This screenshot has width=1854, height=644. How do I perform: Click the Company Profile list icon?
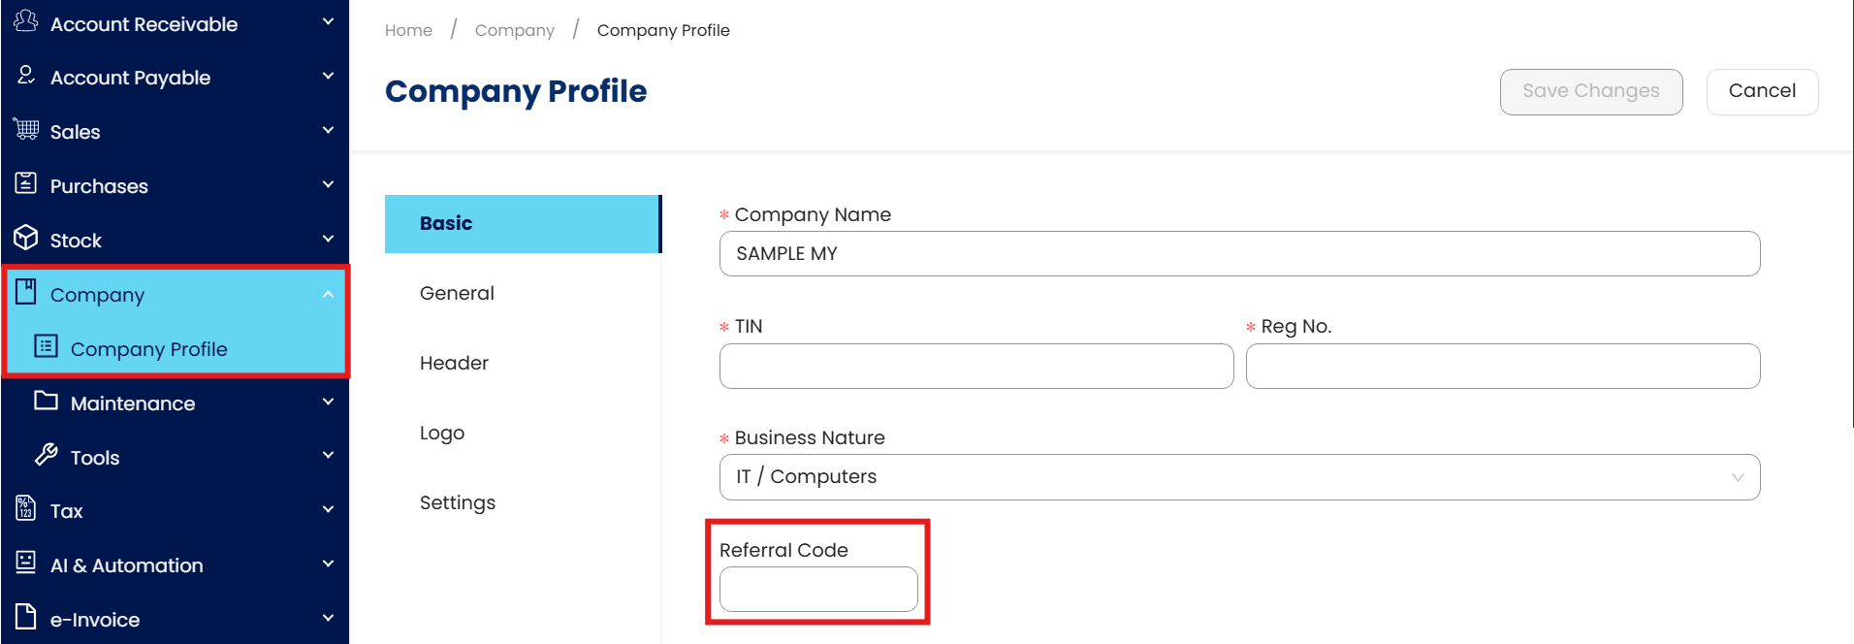(47, 346)
